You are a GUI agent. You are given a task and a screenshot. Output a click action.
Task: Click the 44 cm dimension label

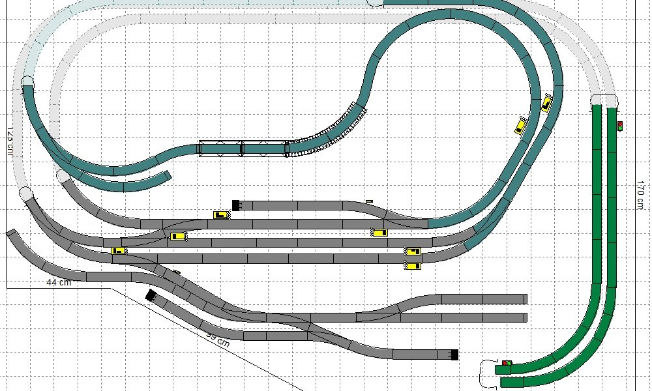click(59, 282)
